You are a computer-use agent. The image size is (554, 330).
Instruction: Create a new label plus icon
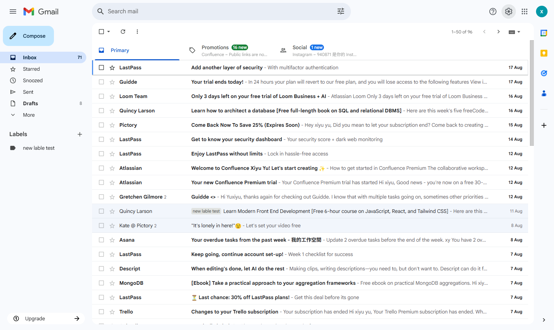tap(80, 134)
